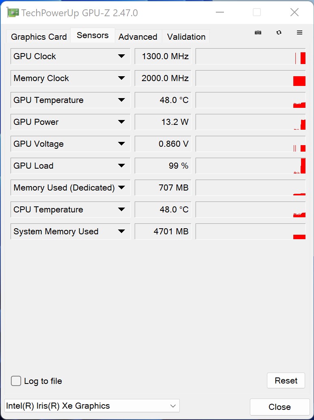The width and height of the screenshot is (314, 420).
Task: Click the screenshot camera icon
Action: [x=258, y=32]
